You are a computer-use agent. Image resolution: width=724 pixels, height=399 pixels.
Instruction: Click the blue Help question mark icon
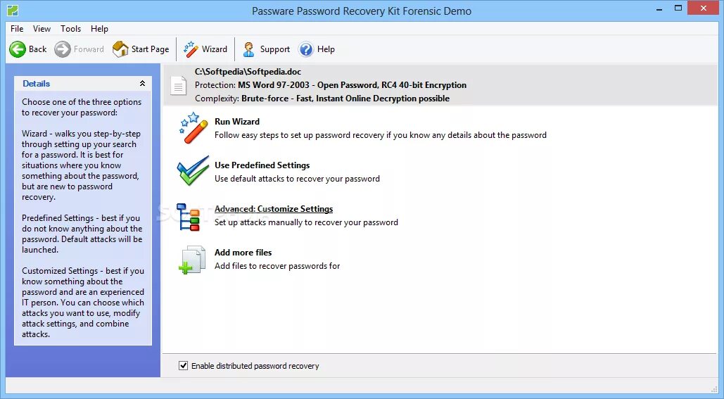[306, 49]
